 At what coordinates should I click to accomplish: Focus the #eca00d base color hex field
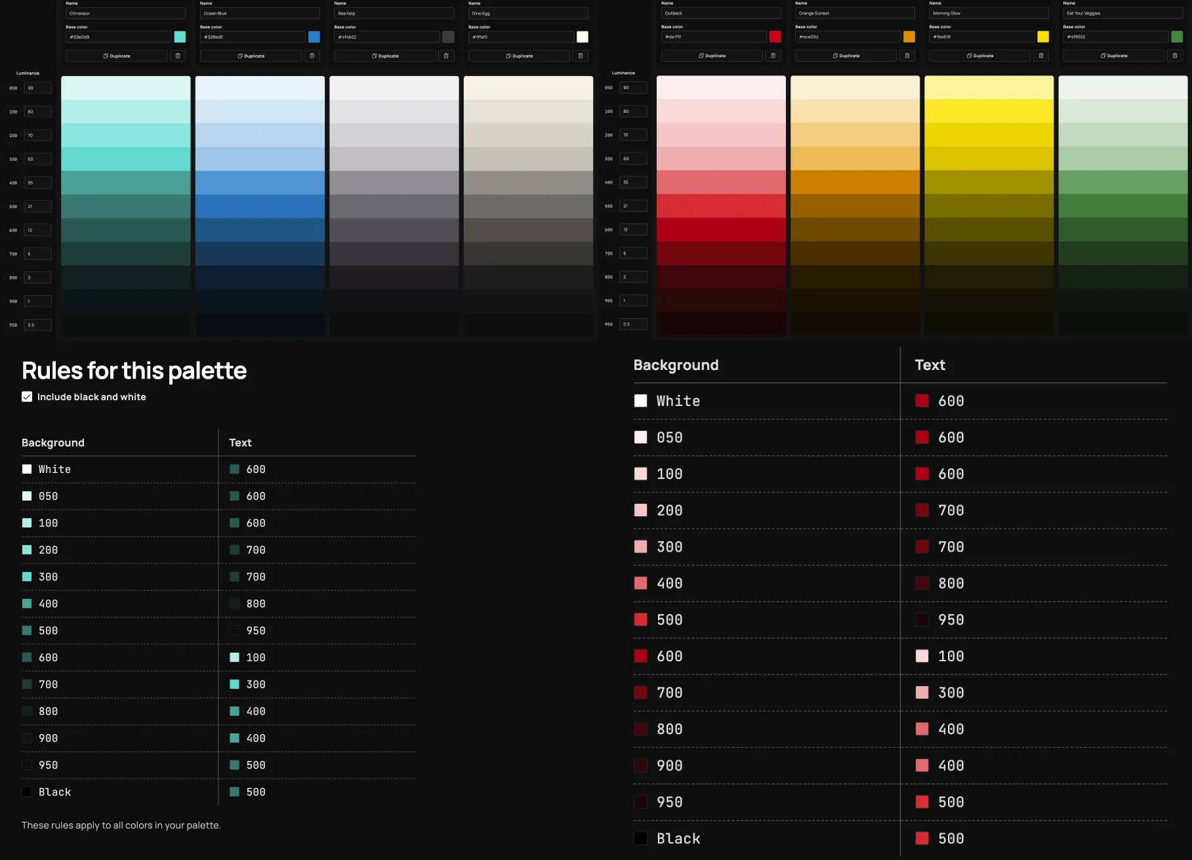coord(848,37)
